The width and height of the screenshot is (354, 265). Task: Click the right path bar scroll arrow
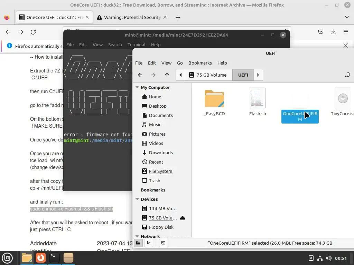coord(258,75)
